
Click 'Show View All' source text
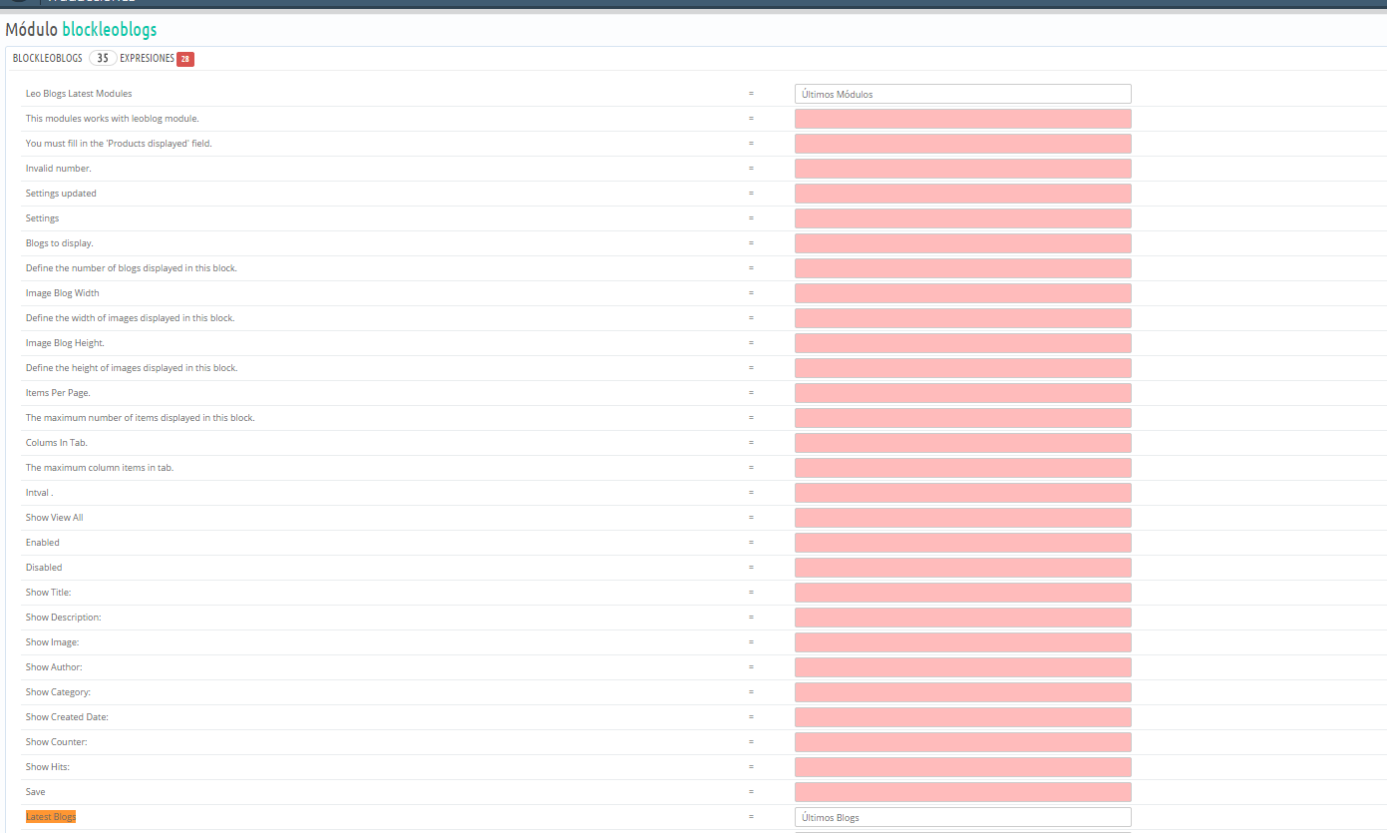point(55,518)
